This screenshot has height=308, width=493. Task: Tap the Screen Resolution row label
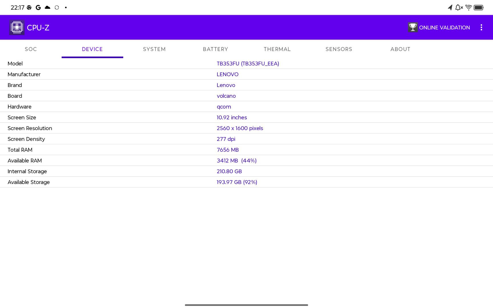pos(30,128)
